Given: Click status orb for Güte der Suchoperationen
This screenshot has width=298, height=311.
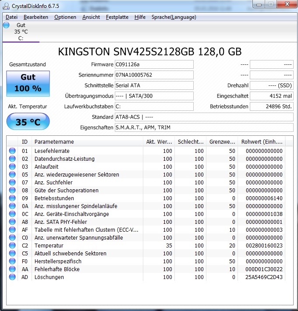Looking at the screenshot, I should (x=12, y=190).
